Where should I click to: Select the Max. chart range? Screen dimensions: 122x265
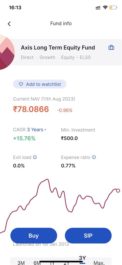99,263
